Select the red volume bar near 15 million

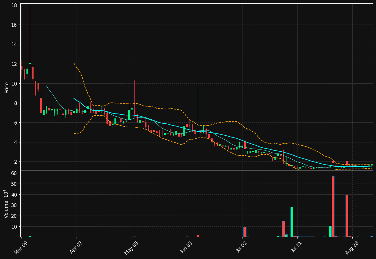click(x=283, y=229)
